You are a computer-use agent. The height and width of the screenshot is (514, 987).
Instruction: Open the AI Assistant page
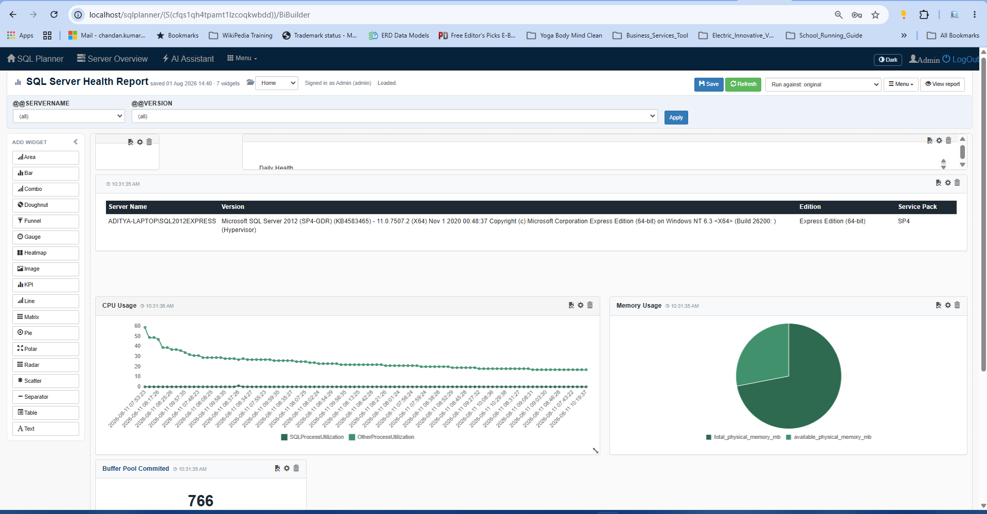coord(188,59)
